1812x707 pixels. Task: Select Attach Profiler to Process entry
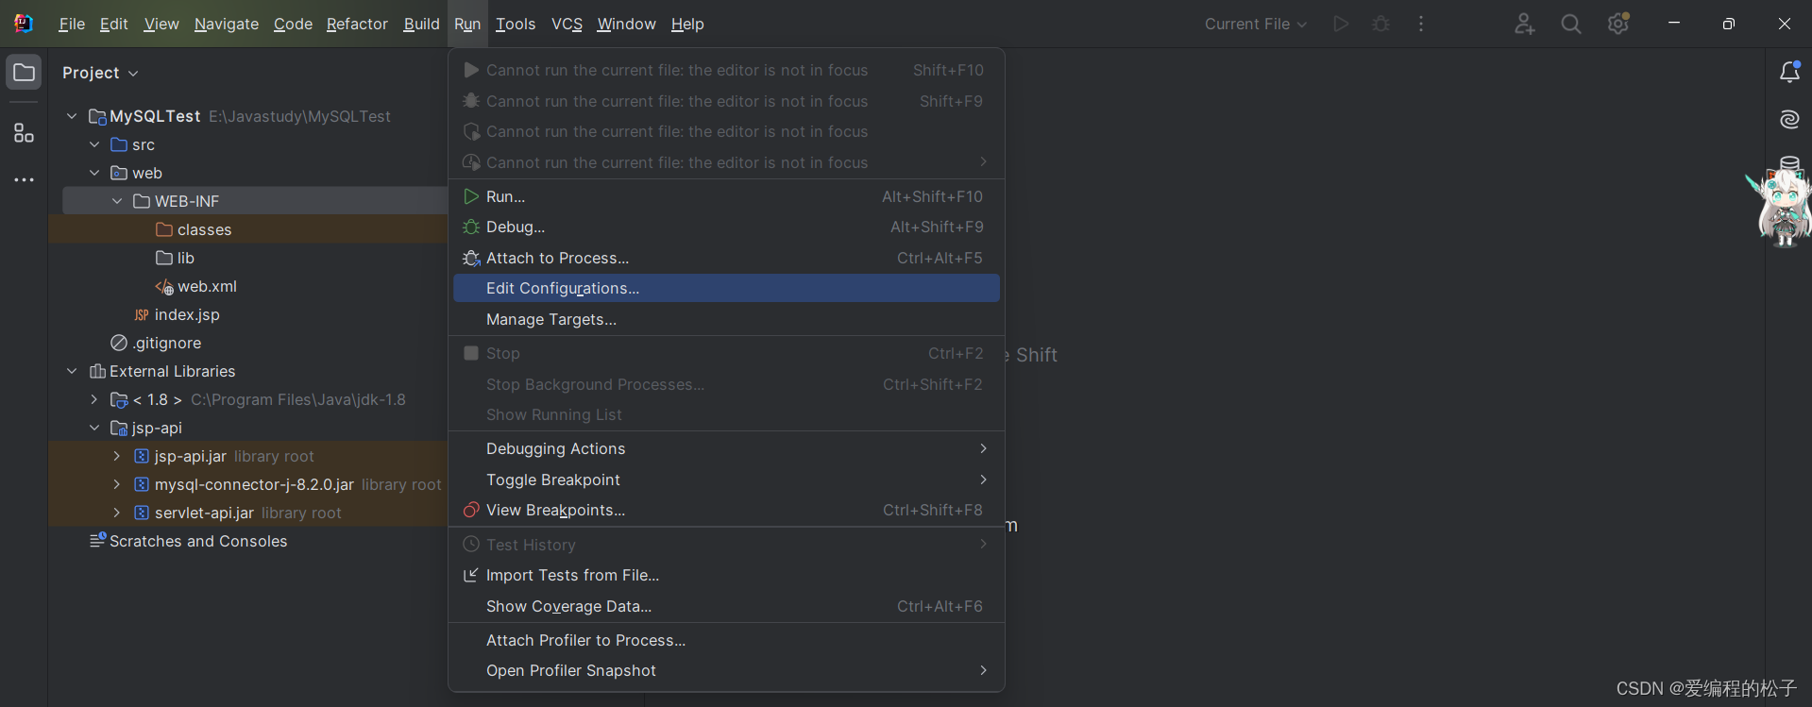pyautogui.click(x=726, y=640)
